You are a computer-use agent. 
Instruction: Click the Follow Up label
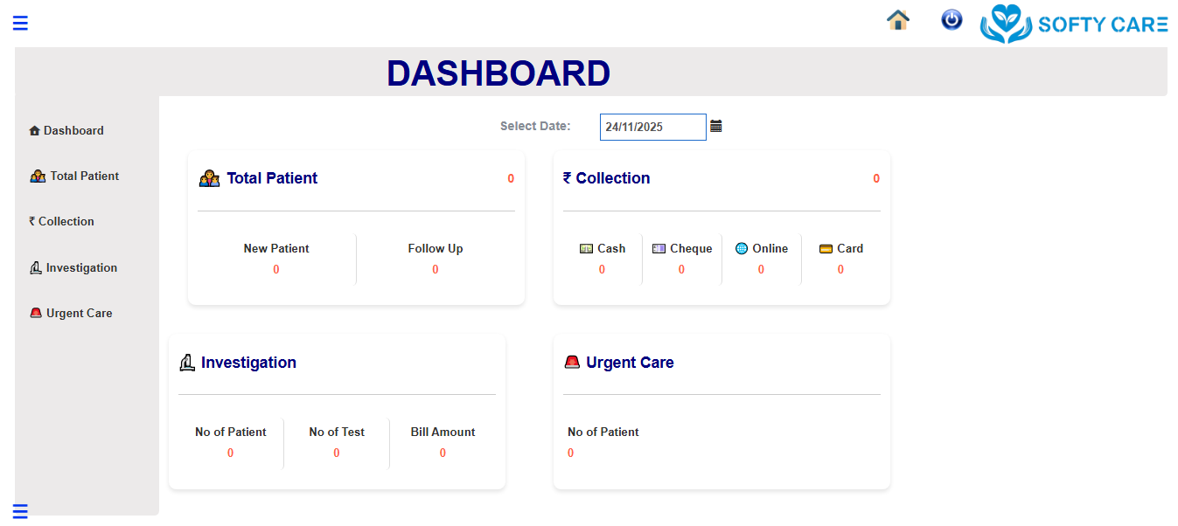(x=436, y=248)
